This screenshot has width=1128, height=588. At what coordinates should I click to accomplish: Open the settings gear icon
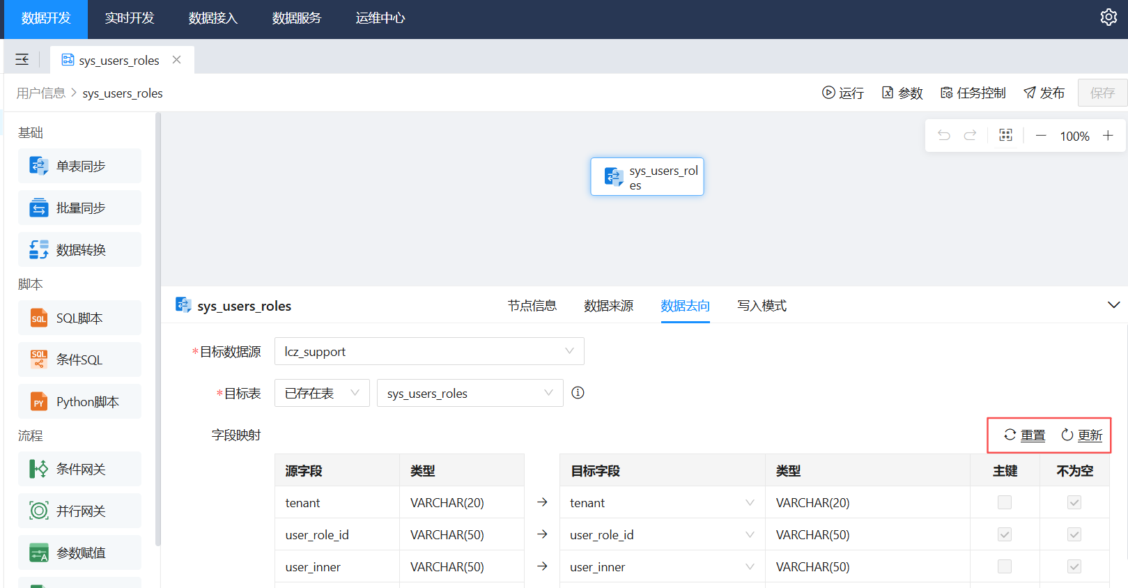(1108, 17)
